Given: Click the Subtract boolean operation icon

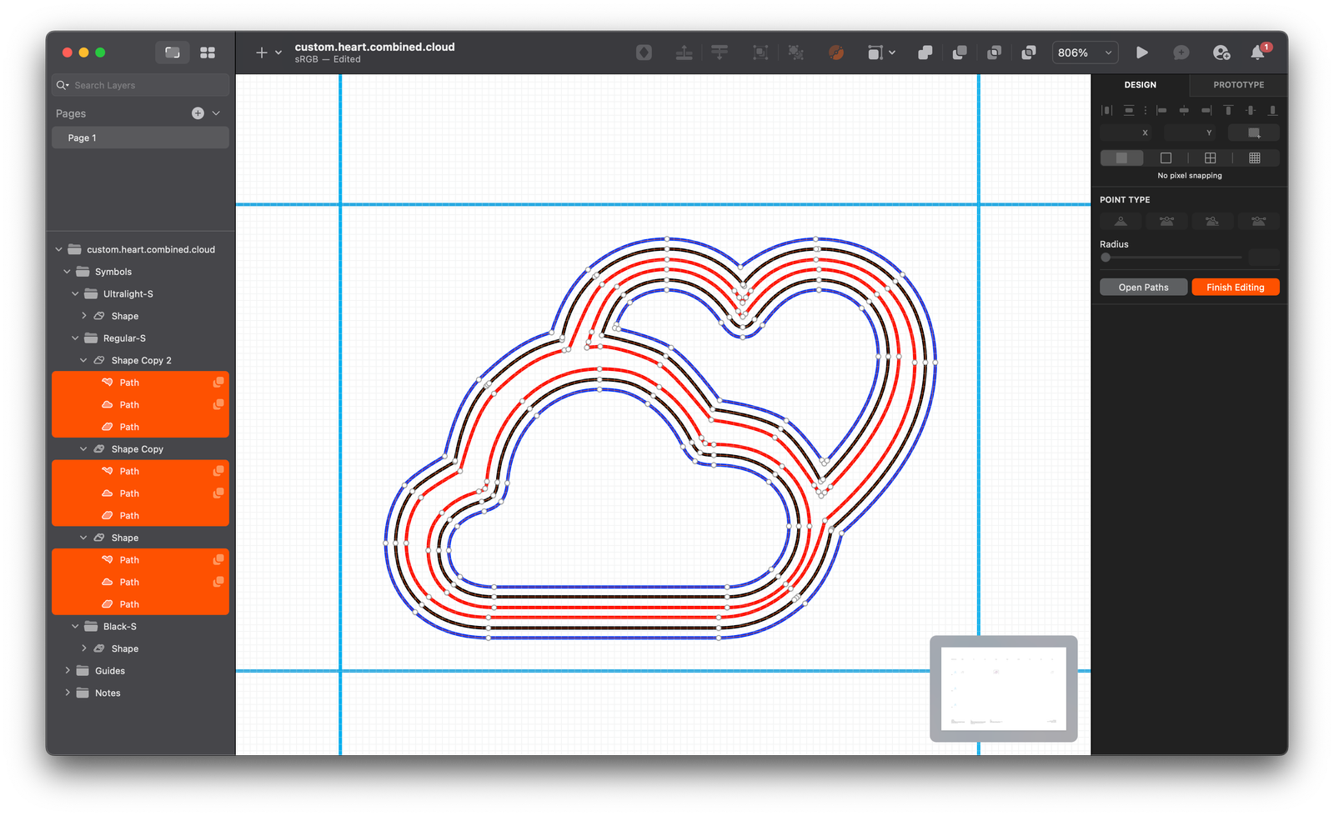Looking at the screenshot, I should (x=960, y=53).
